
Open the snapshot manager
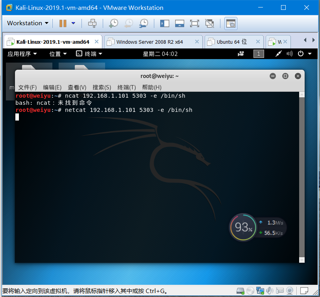[x=144, y=23]
